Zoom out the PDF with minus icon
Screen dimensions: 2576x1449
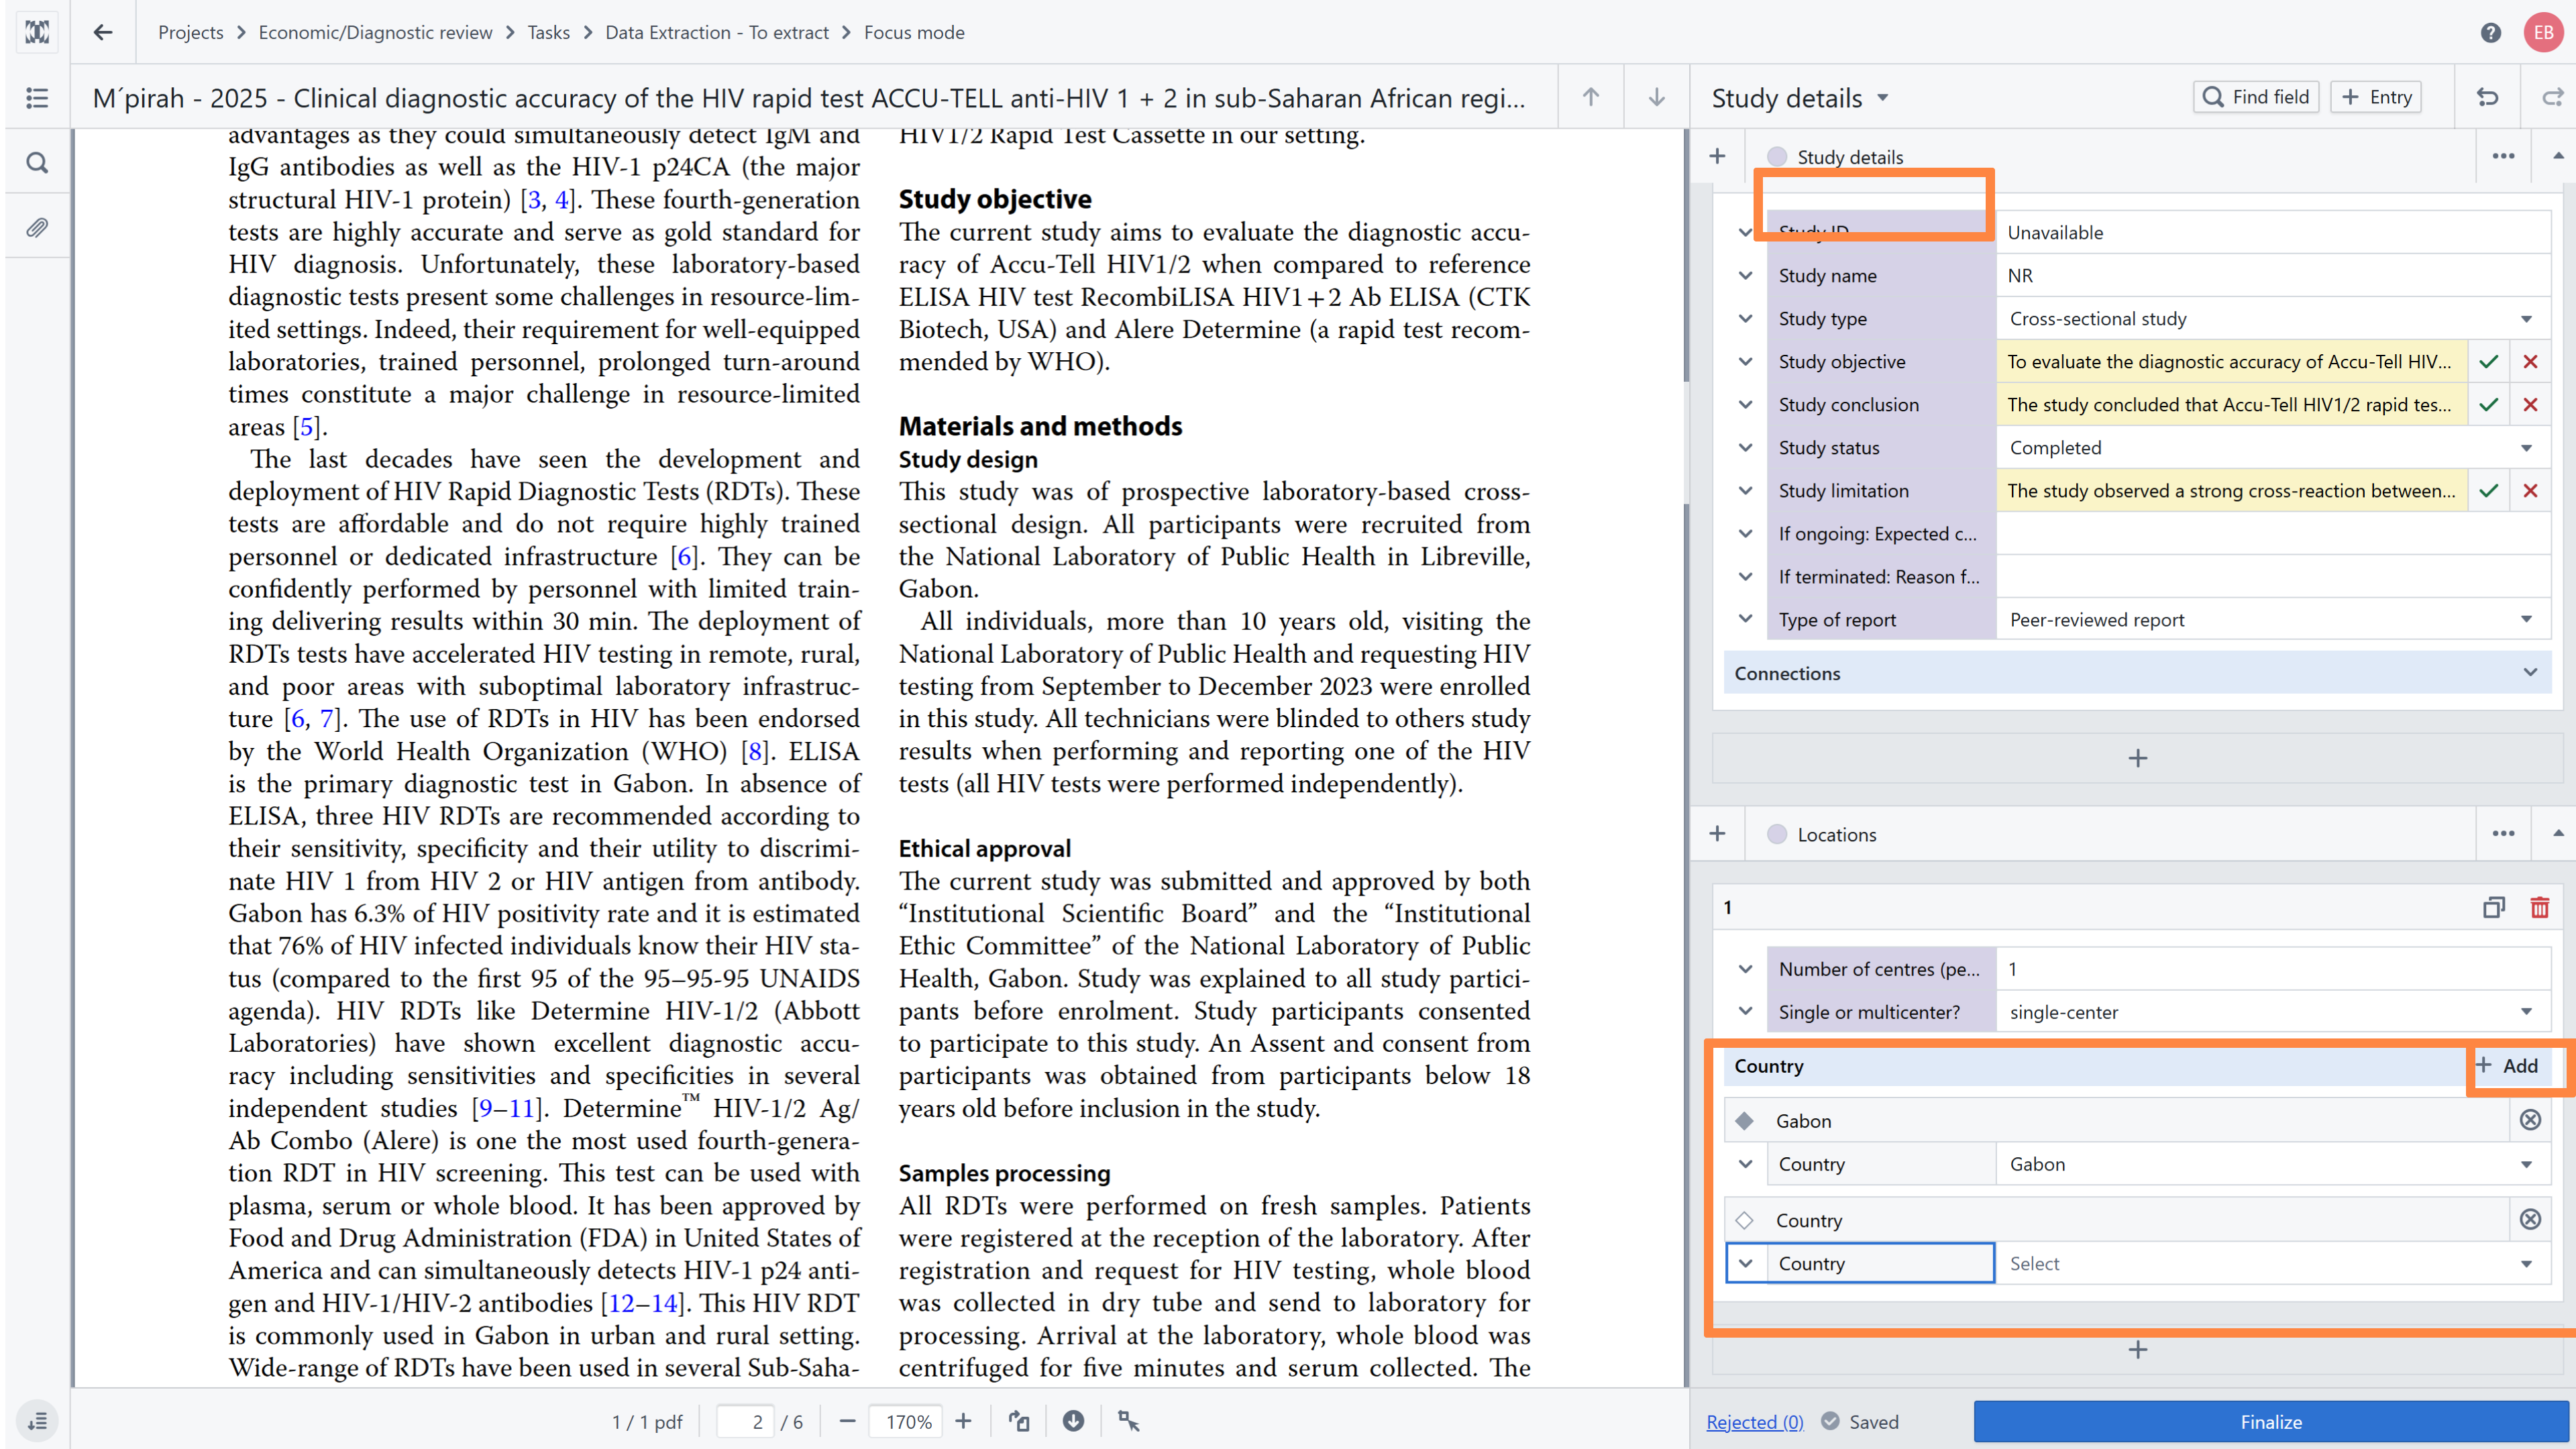[x=847, y=1421]
